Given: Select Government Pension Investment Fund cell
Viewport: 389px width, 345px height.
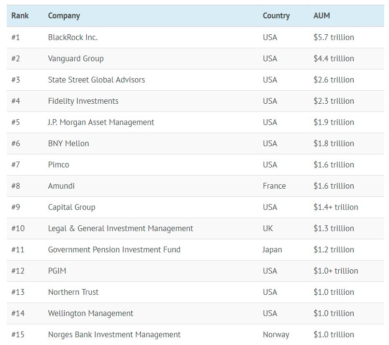Looking at the screenshot, I should tap(114, 250).
